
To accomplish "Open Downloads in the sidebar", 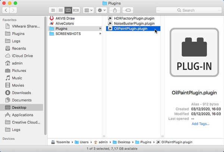I will point(22,93).
